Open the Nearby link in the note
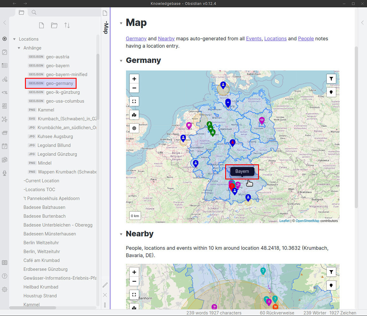 tap(166, 39)
